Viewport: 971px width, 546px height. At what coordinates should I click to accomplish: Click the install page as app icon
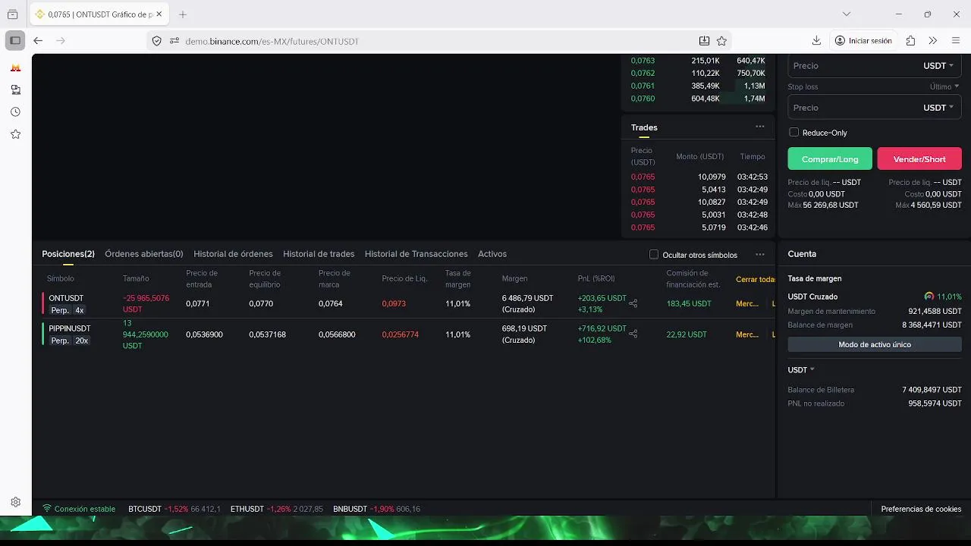(704, 41)
